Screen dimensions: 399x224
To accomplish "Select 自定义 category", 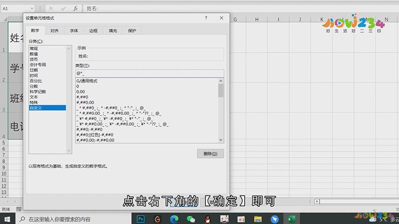I will [47, 108].
